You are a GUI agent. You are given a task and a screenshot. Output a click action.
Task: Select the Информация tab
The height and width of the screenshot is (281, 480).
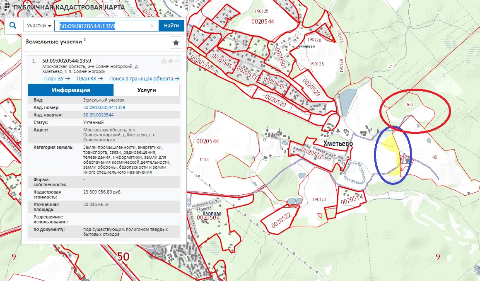[x=71, y=90]
